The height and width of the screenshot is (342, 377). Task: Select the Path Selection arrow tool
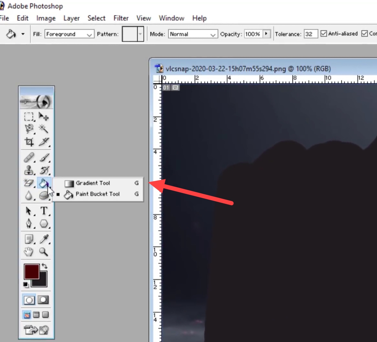click(x=29, y=211)
